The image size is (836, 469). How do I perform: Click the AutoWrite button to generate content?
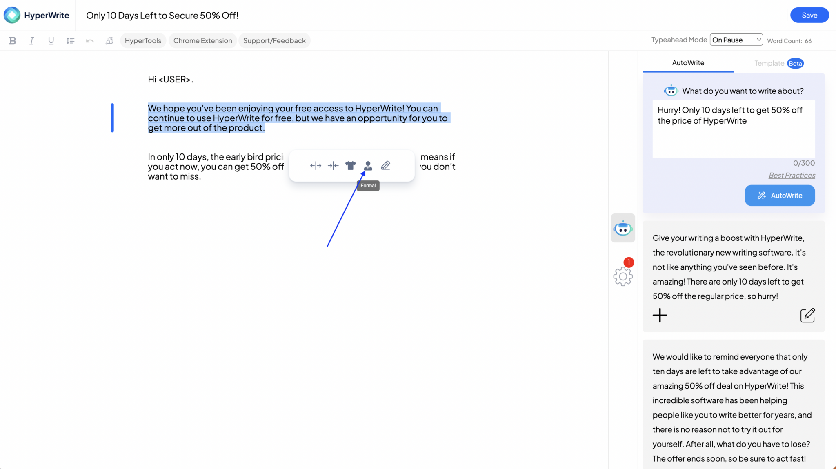pyautogui.click(x=779, y=195)
